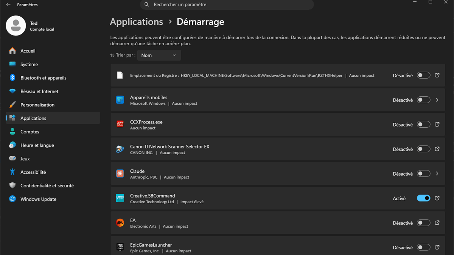Go to Windows Update section
The height and width of the screenshot is (255, 454).
click(x=53, y=199)
